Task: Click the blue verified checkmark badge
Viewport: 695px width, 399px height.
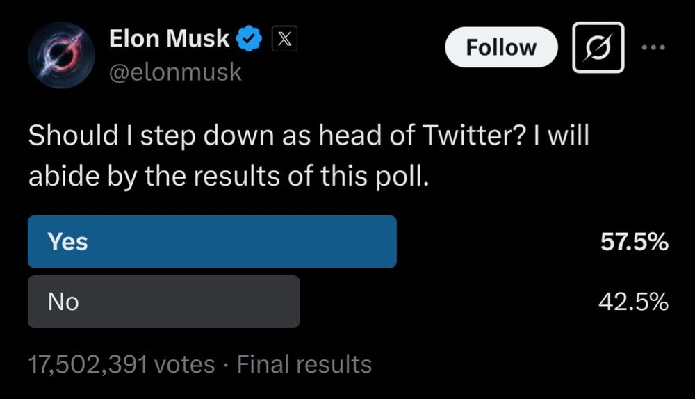Action: [x=249, y=38]
